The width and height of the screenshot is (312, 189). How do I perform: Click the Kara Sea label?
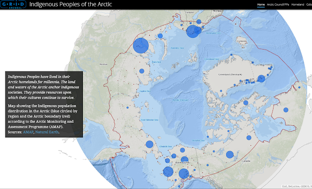[x=156, y=62]
